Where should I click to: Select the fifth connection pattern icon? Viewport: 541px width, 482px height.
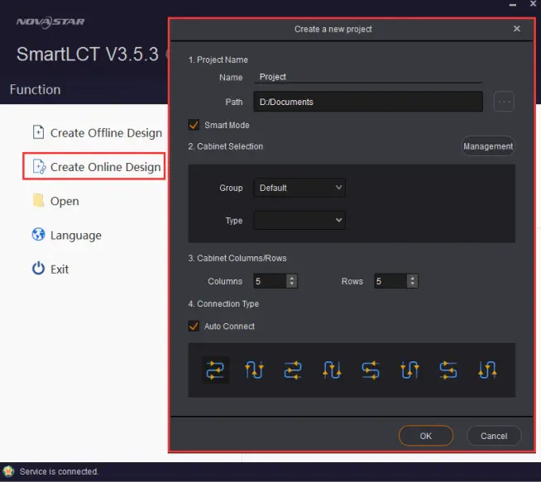(371, 370)
